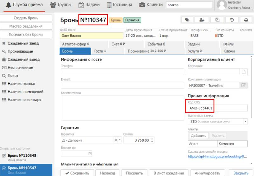
Task: Open calendar picker in Внести до field
Action: (90, 154)
